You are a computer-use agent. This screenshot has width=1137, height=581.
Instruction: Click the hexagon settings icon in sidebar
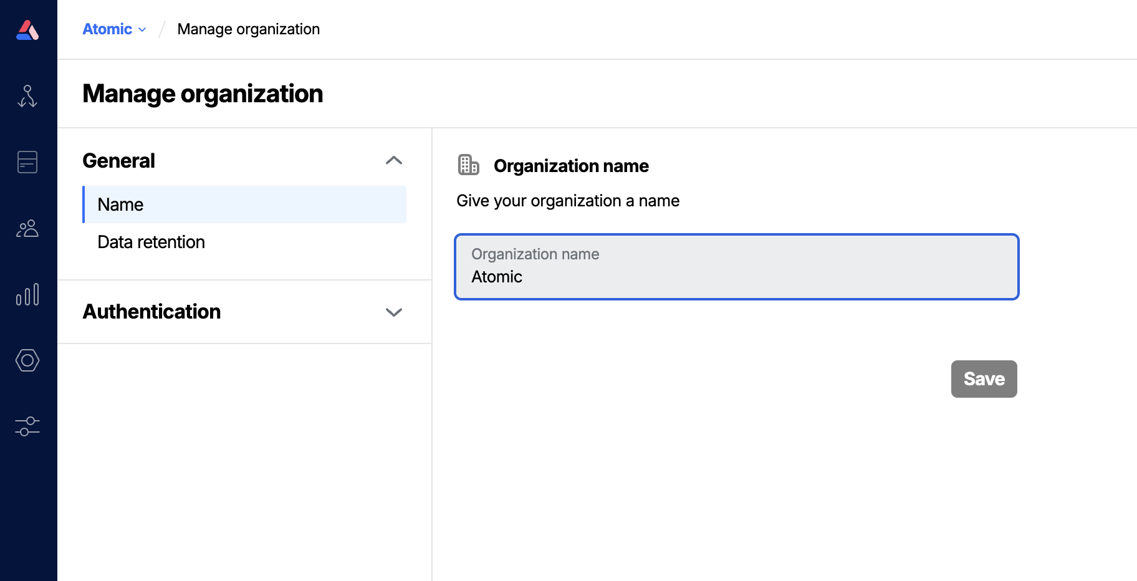tap(27, 360)
